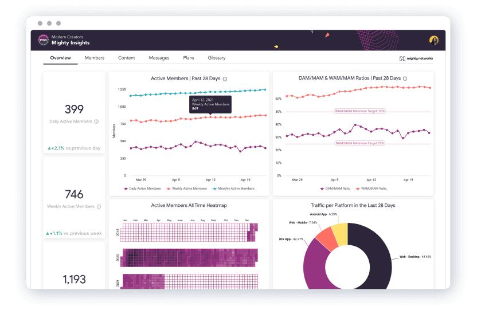481x310 pixels.
Task: Click info icon next to Weekly Active Members
Action: 99,206
